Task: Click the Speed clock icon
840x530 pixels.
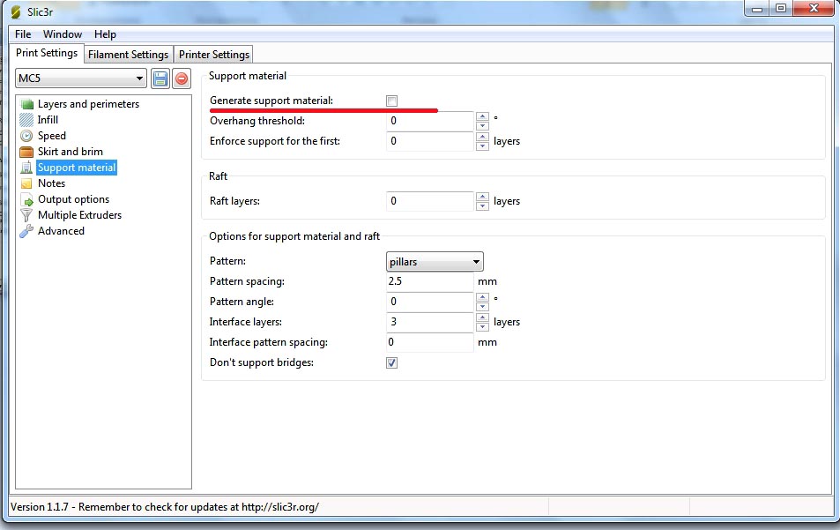Action: [x=26, y=136]
